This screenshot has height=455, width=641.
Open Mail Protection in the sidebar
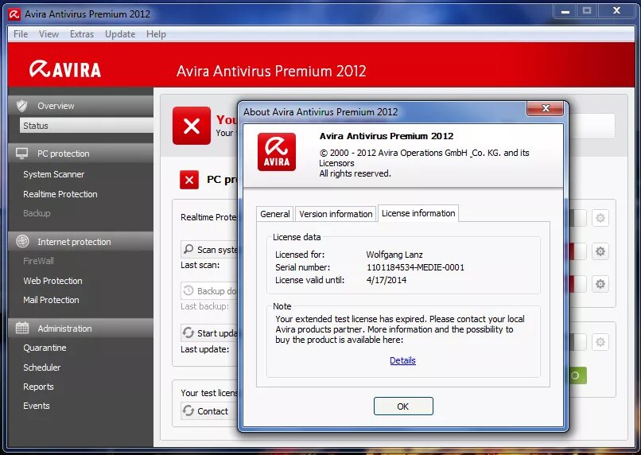tap(51, 300)
